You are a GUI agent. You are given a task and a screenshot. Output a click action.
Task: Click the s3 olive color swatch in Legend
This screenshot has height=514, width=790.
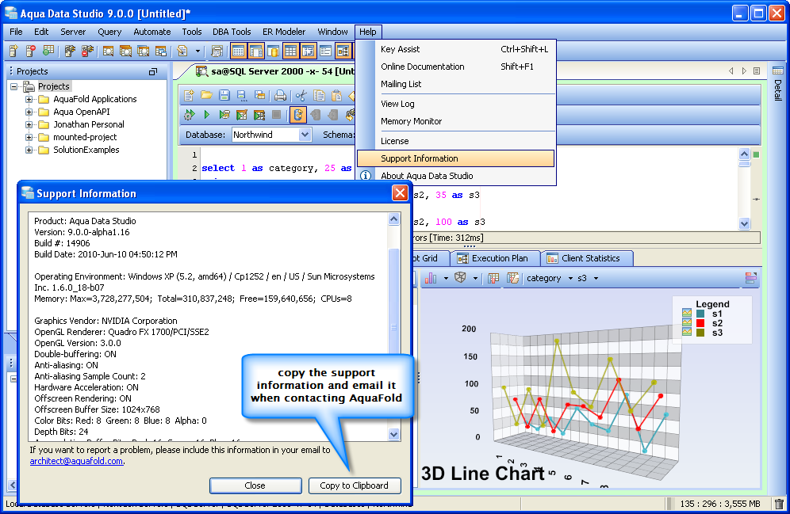[x=700, y=332]
